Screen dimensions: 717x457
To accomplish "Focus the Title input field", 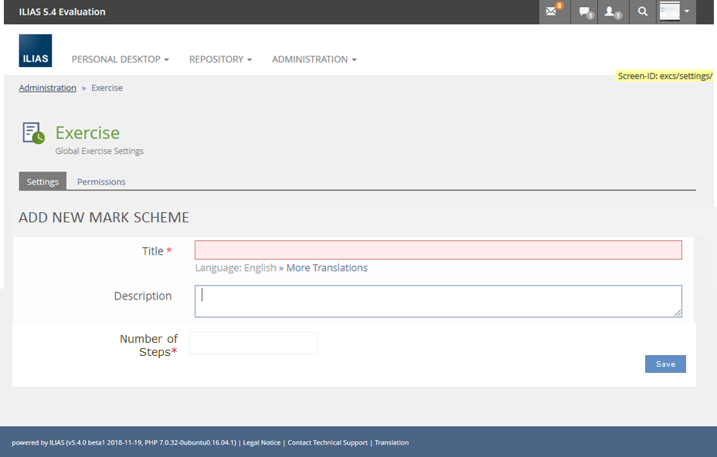I will [438, 250].
